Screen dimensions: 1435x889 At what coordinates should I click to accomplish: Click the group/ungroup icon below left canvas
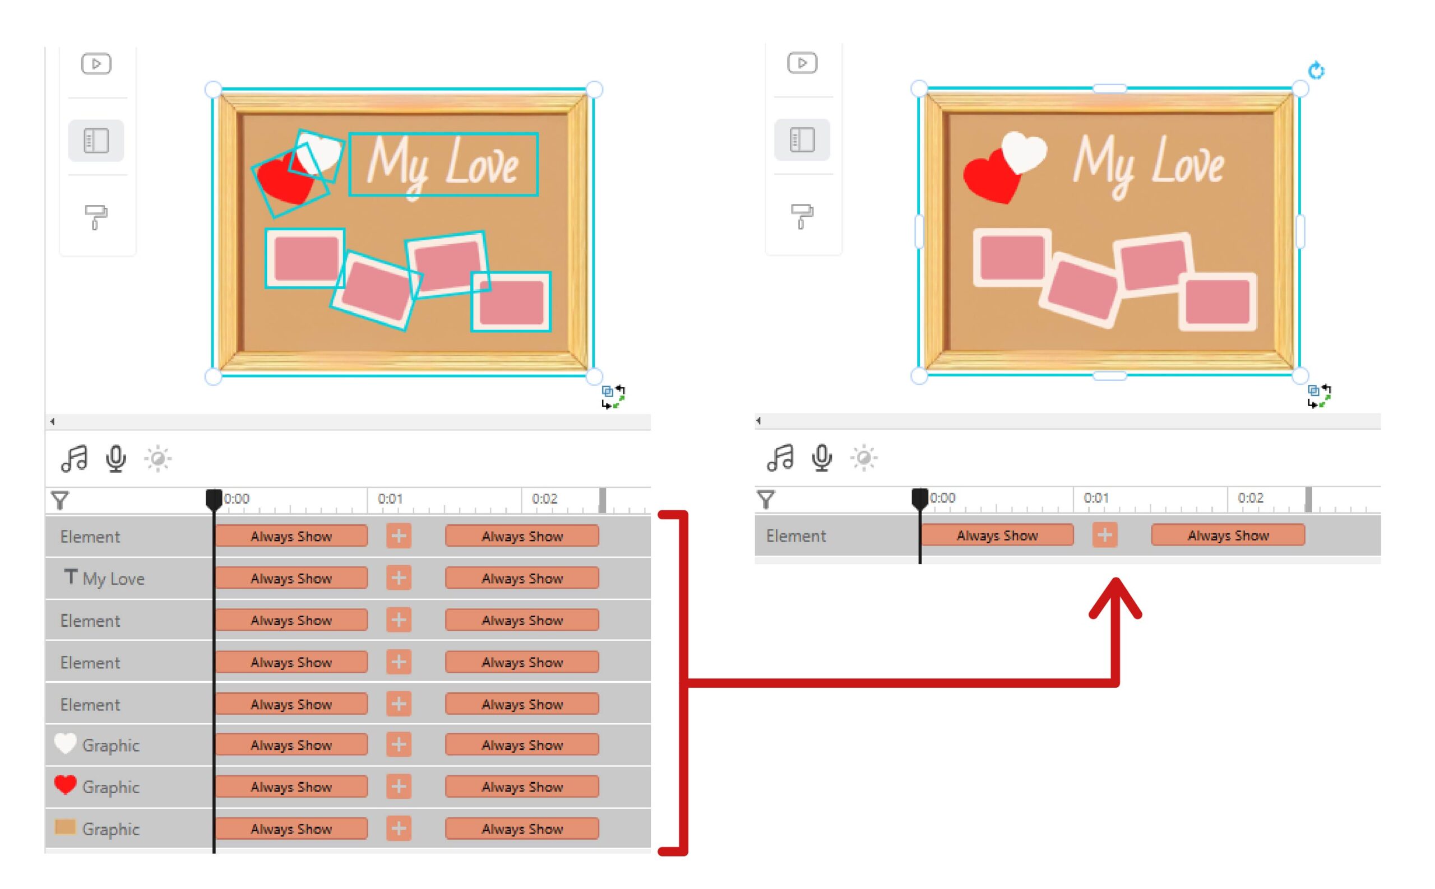613,397
